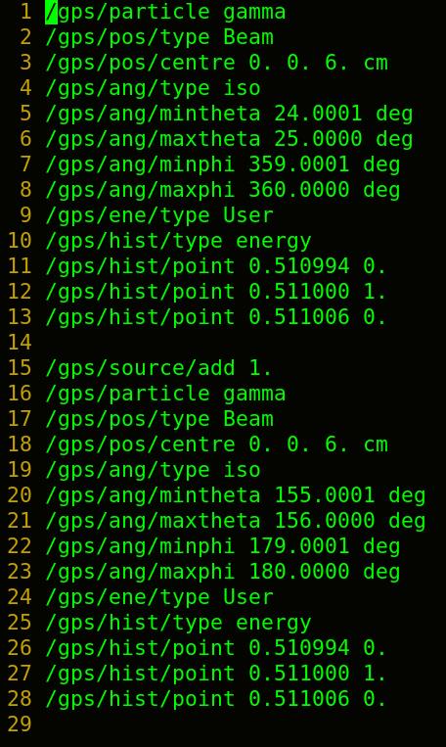
Task: Place cursor on '/gps/pos/type Beam' at line 2
Action: (x=159, y=37)
